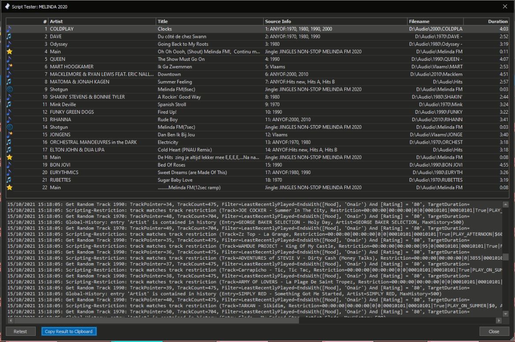Sort by the Artist column header

pyautogui.click(x=102, y=21)
